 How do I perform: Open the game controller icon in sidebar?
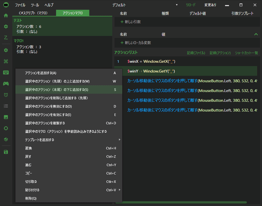(6, 84)
